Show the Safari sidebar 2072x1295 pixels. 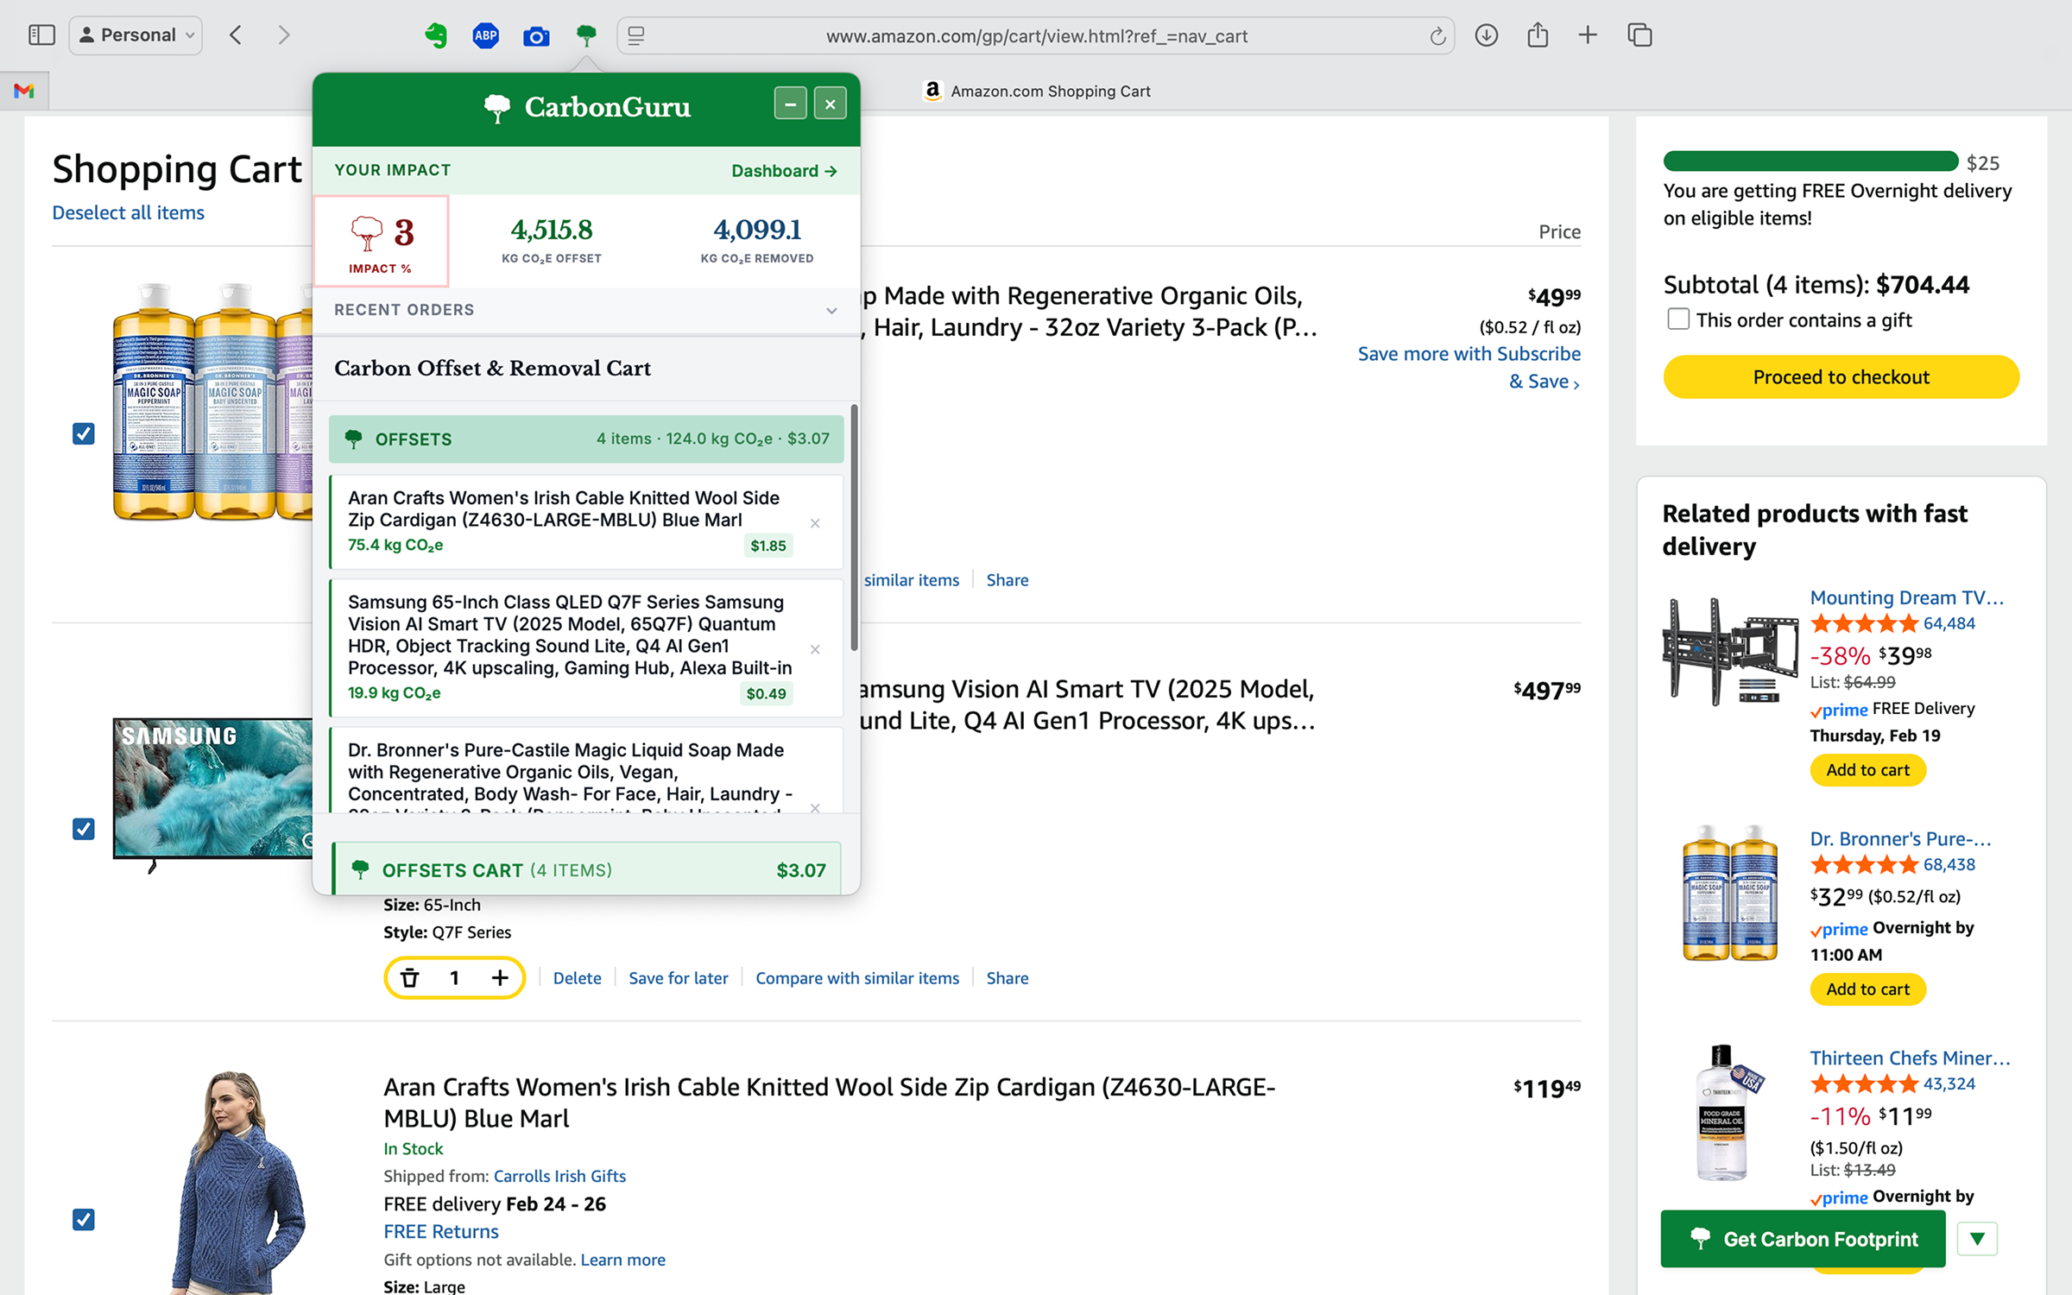click(x=41, y=35)
